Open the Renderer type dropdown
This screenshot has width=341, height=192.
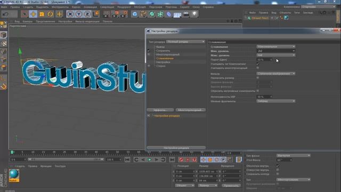[185, 42]
